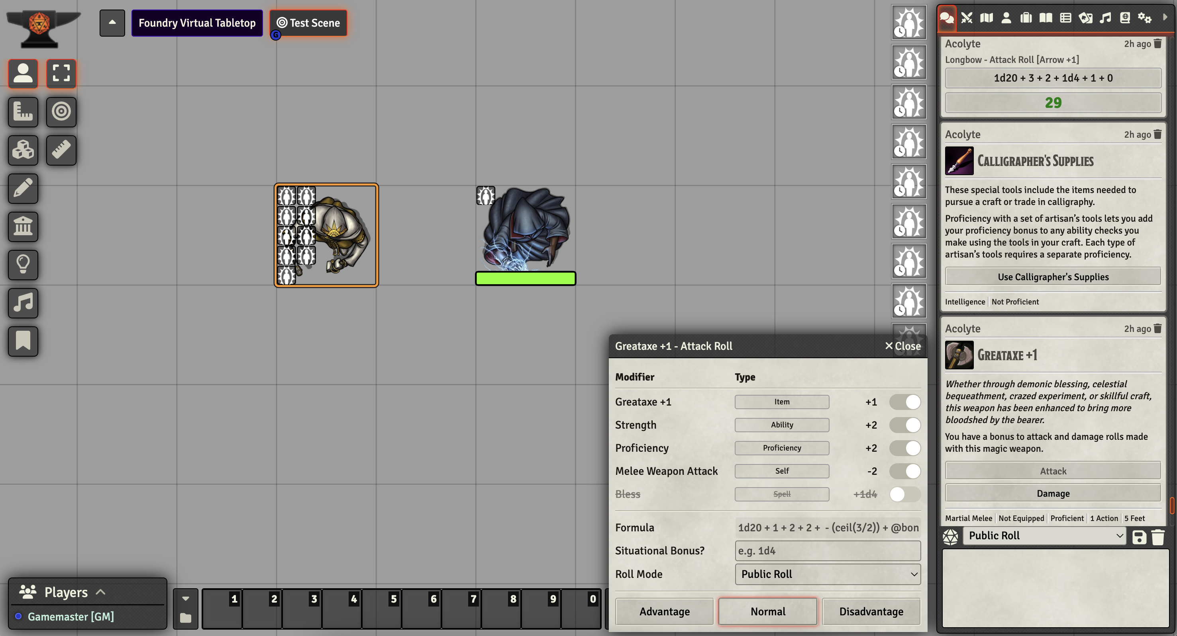Viewport: 1177px width, 636px height.
Task: Disable the Strength +2 modifier toggle
Action: click(905, 425)
